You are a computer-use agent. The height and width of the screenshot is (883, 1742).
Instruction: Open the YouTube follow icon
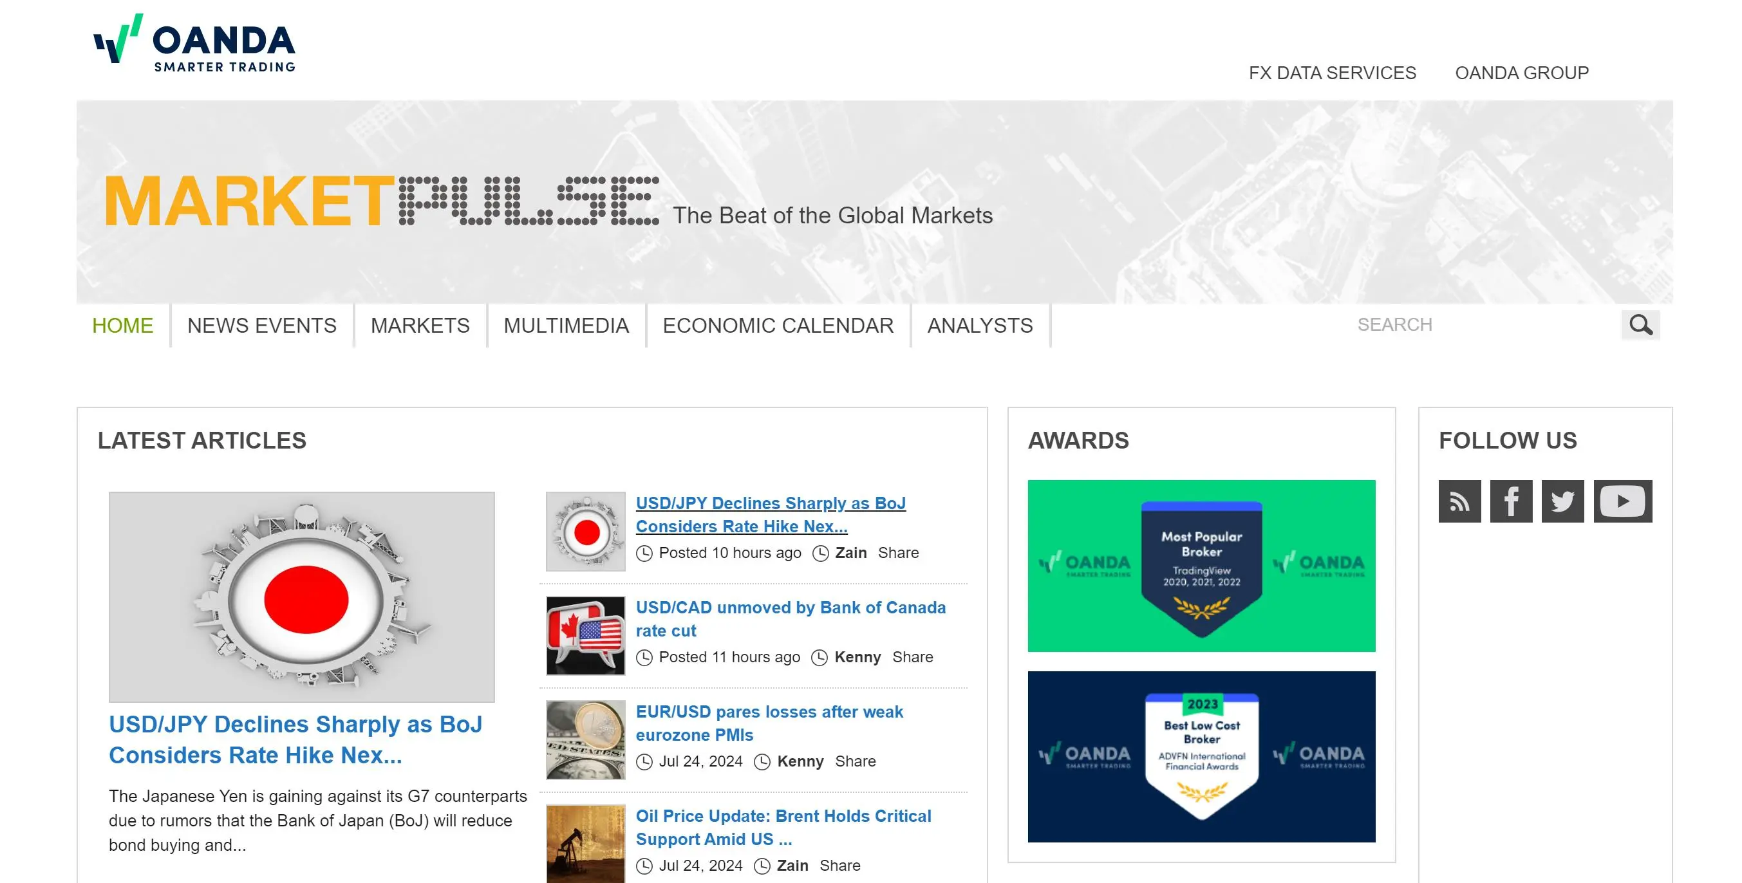click(x=1622, y=501)
